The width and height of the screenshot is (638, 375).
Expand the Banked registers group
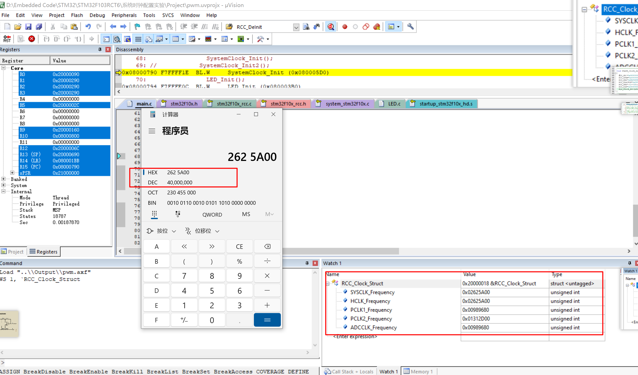4,179
